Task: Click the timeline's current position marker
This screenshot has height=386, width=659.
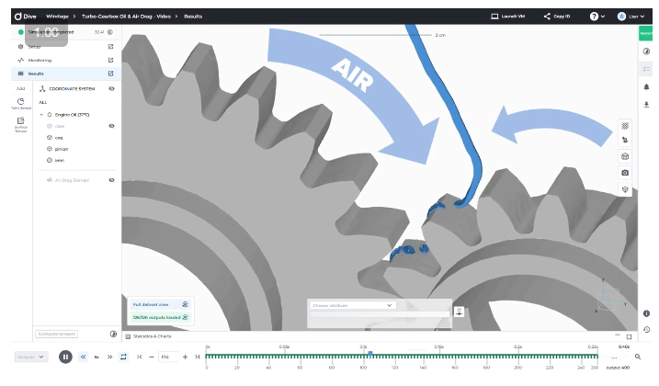Action: pyautogui.click(x=370, y=354)
